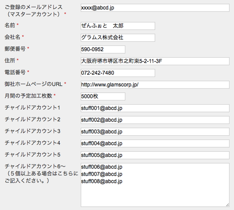
Task: Click the stuff007@abcd.jp line in textarea
Action: coord(101,174)
